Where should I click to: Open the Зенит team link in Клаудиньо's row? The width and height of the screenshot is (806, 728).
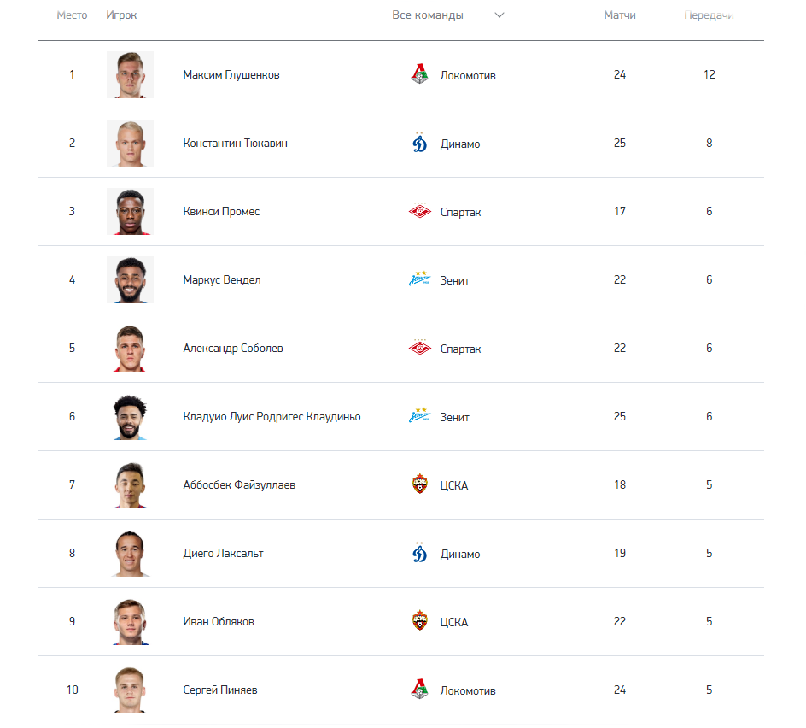pyautogui.click(x=454, y=417)
